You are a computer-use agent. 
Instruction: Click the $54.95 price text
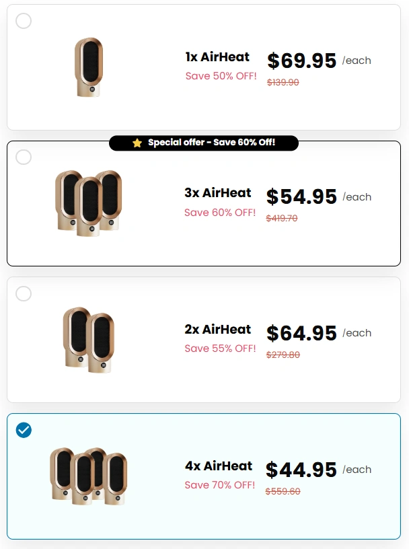coord(301,197)
